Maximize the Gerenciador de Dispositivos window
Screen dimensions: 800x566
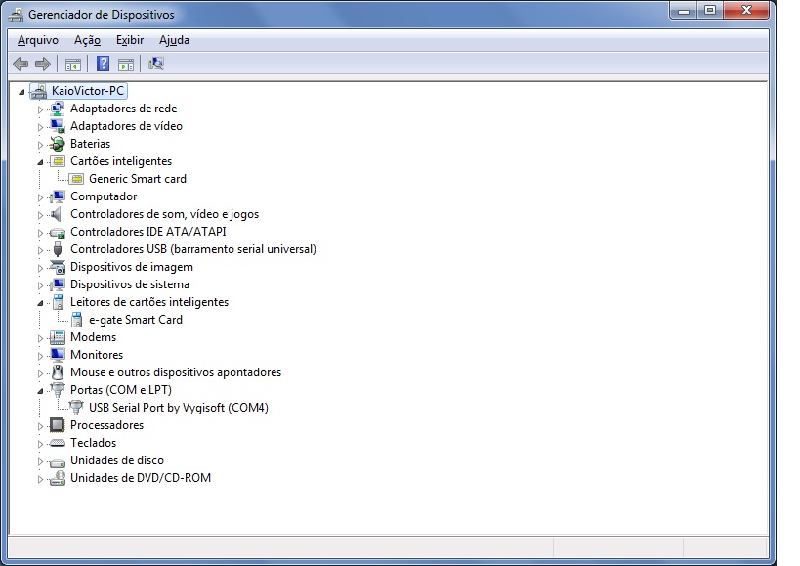point(710,10)
